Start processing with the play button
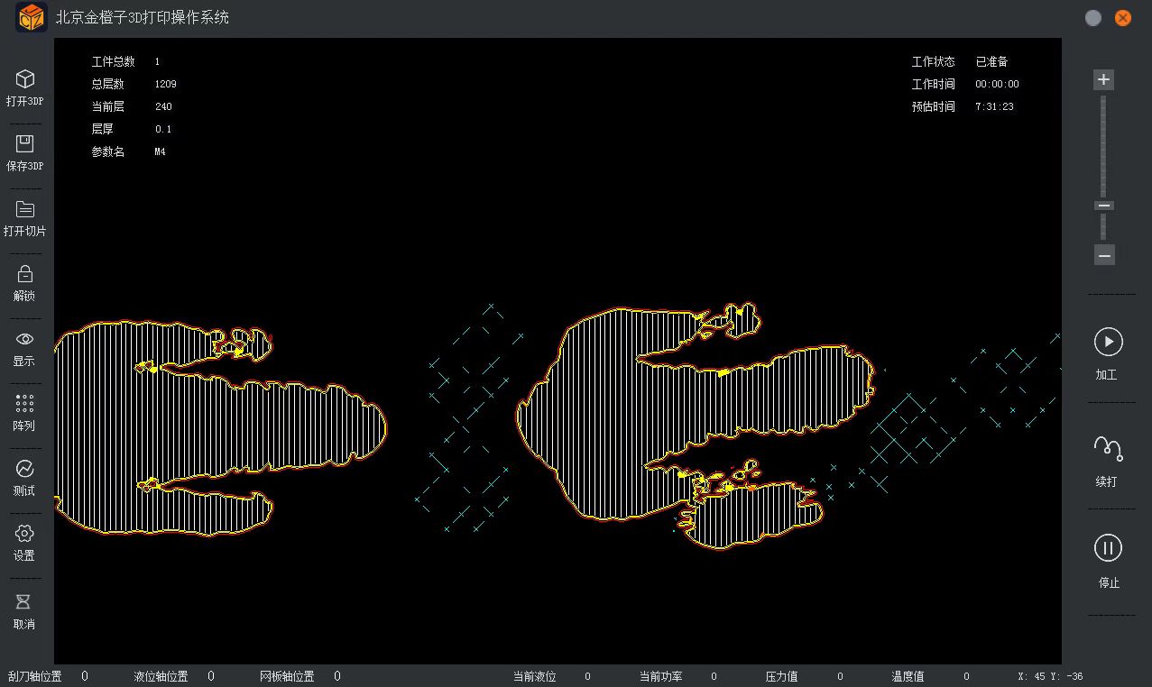 [x=1108, y=342]
